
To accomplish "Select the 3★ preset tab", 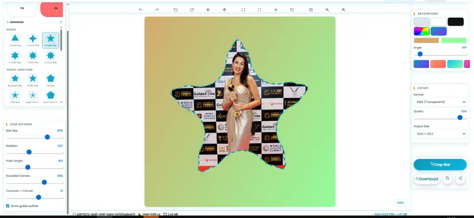I will (x=22, y=9).
